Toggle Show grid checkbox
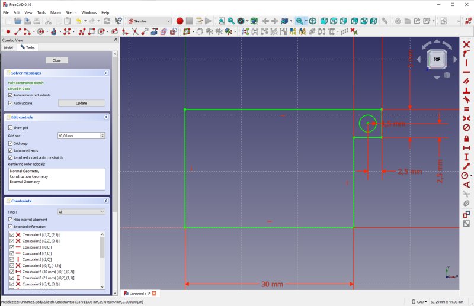474x306 pixels. pos(10,127)
